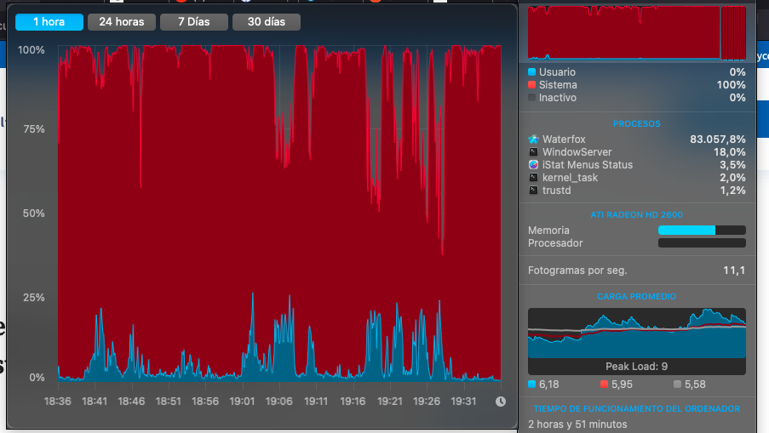769x433 pixels.
Task: Show the 30 días history
Action: [x=267, y=22]
